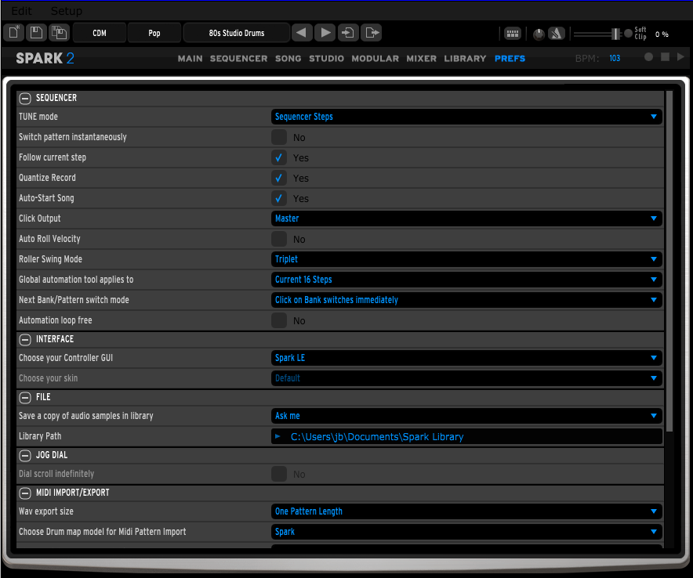The width and height of the screenshot is (693, 578).
Task: Open the Roller Swing Mode dropdown
Action: [x=466, y=259]
